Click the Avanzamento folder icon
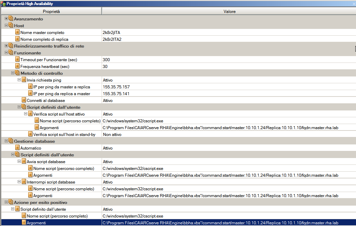 [11, 18]
